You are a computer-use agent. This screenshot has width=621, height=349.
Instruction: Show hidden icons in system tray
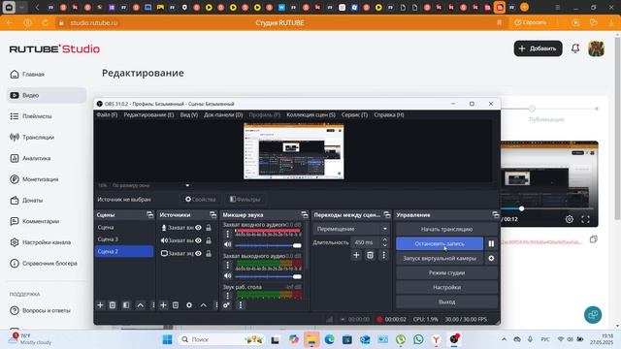pyautogui.click(x=504, y=339)
